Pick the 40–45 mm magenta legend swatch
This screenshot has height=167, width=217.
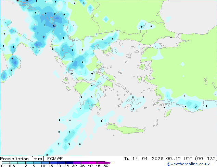(93, 163)
